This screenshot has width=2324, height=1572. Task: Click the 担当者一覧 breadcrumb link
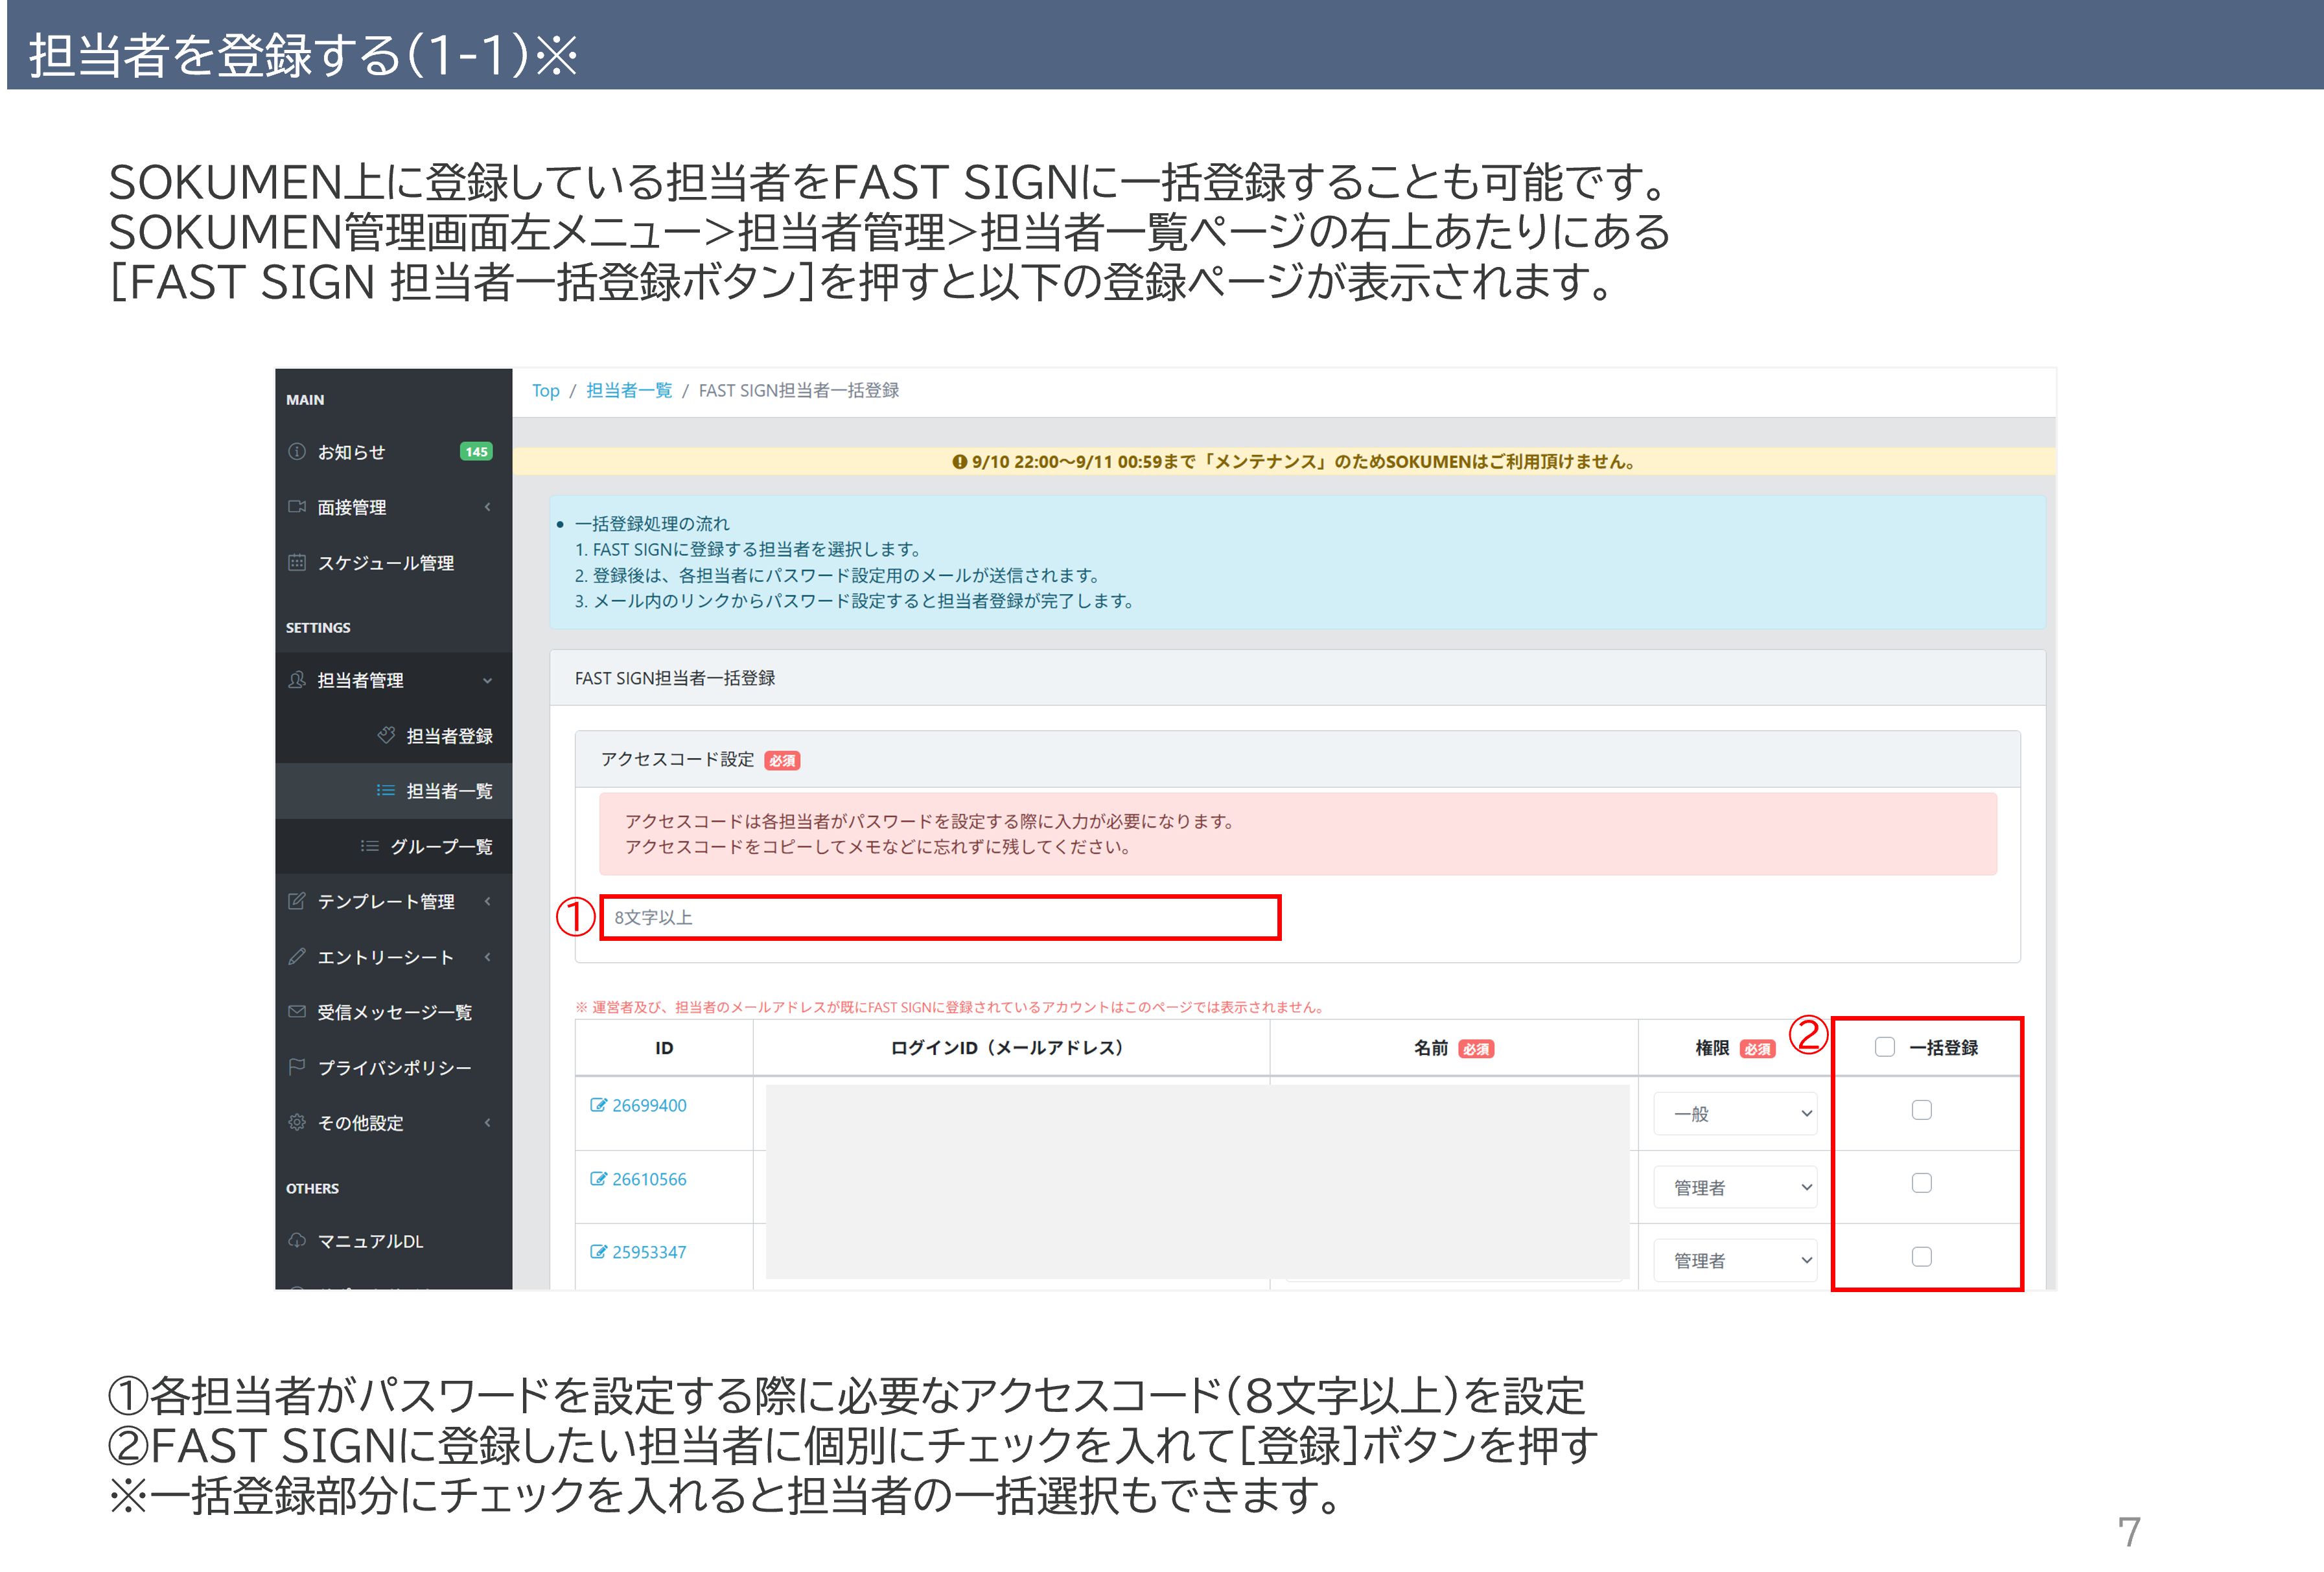coord(629,391)
